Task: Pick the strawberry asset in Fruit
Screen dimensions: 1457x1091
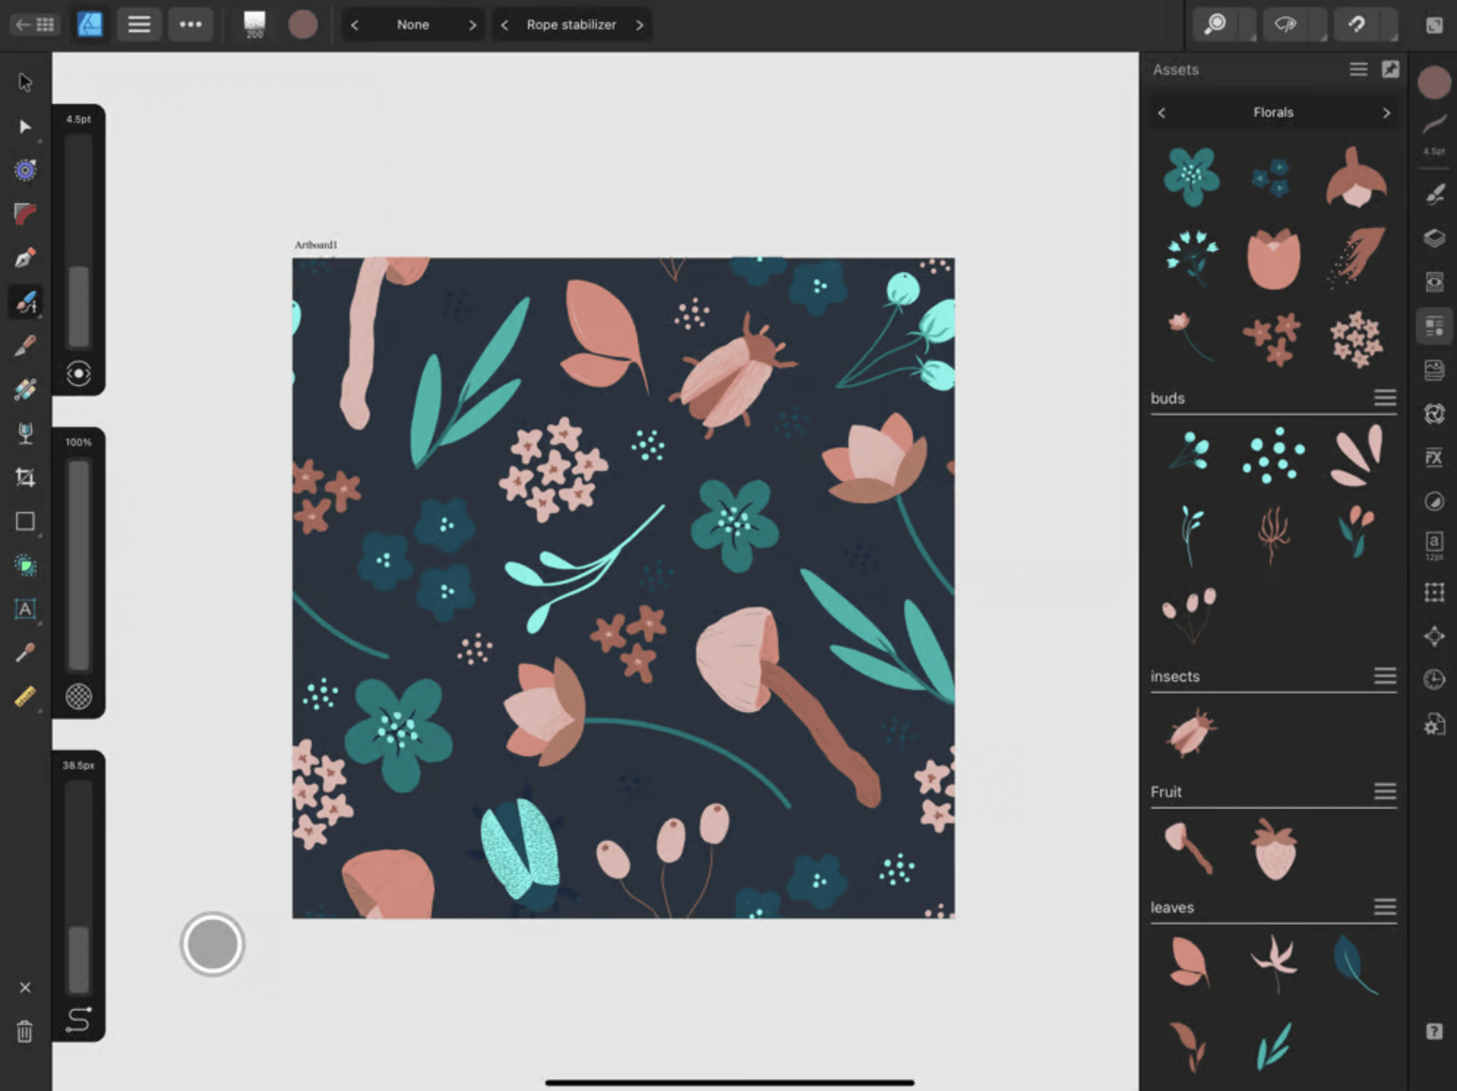Action: pos(1274,849)
